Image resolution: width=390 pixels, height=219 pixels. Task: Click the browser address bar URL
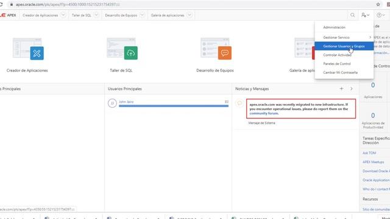click(x=68, y=4)
